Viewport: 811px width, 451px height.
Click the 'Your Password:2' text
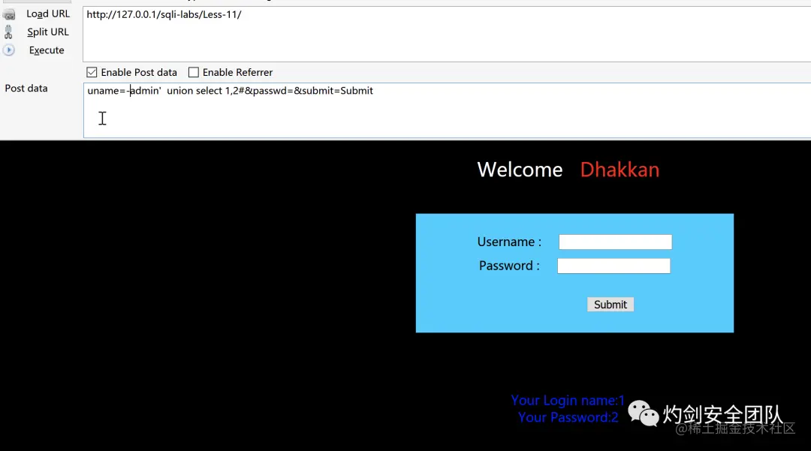click(568, 417)
